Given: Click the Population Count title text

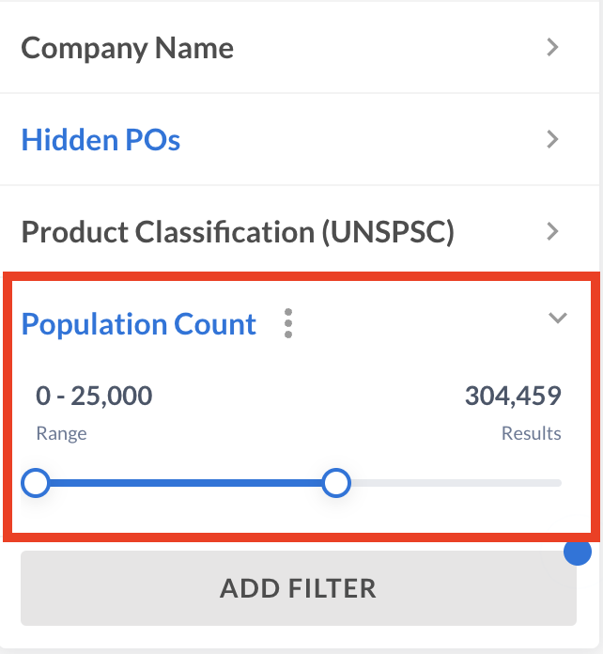Looking at the screenshot, I should click(x=139, y=324).
